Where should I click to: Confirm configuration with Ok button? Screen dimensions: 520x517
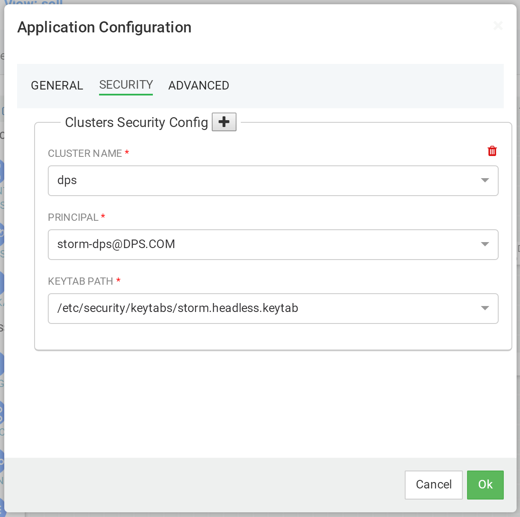pyautogui.click(x=485, y=485)
